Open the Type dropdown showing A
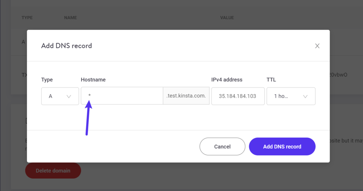This screenshot has width=363, height=191. (x=60, y=96)
